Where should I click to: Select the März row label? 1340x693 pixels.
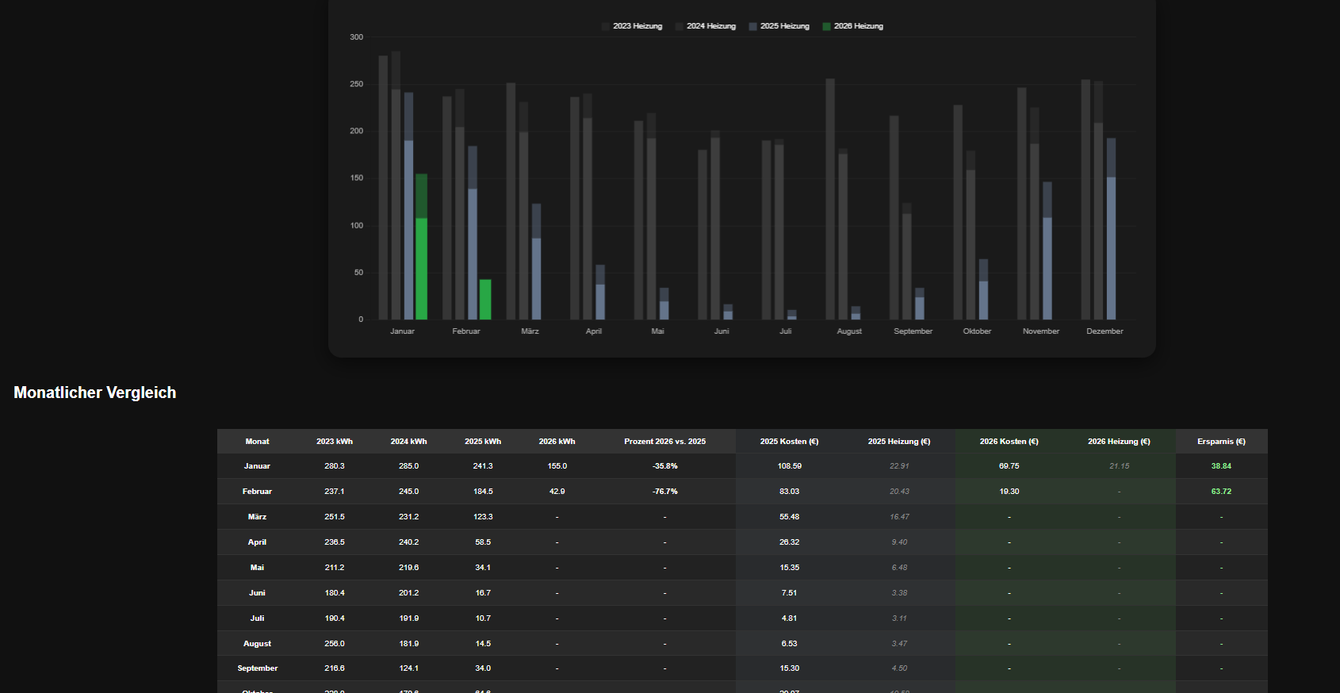coord(257,517)
